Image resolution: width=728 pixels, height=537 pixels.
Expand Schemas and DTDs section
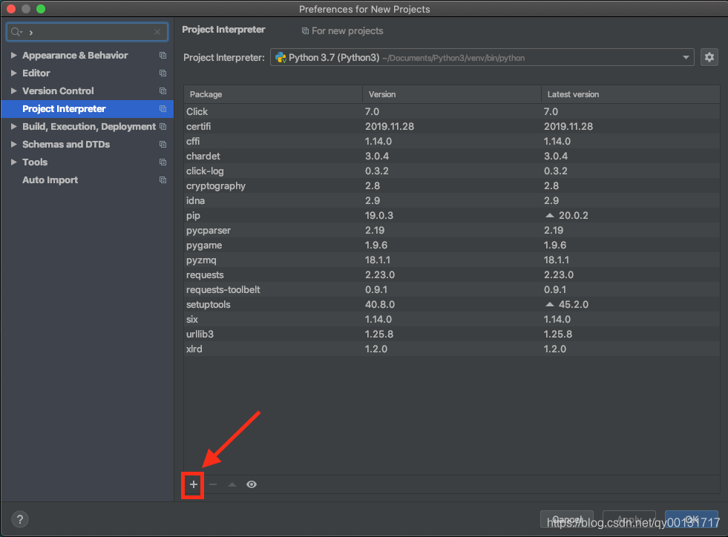13,145
